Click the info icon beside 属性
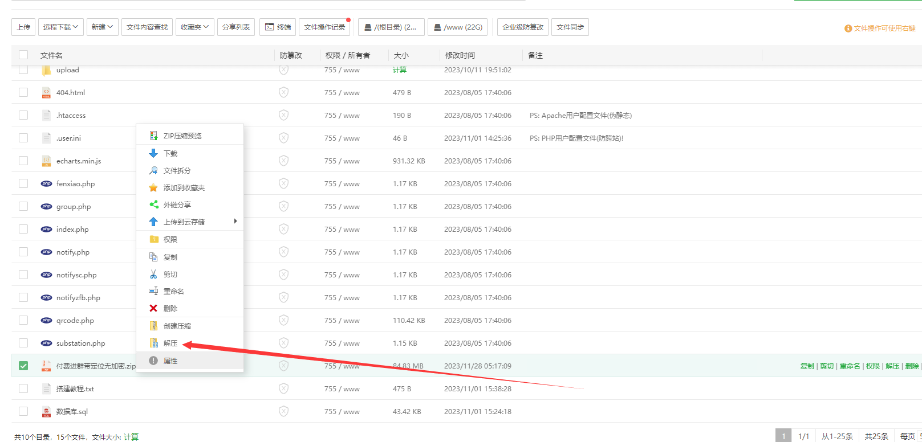 153,361
